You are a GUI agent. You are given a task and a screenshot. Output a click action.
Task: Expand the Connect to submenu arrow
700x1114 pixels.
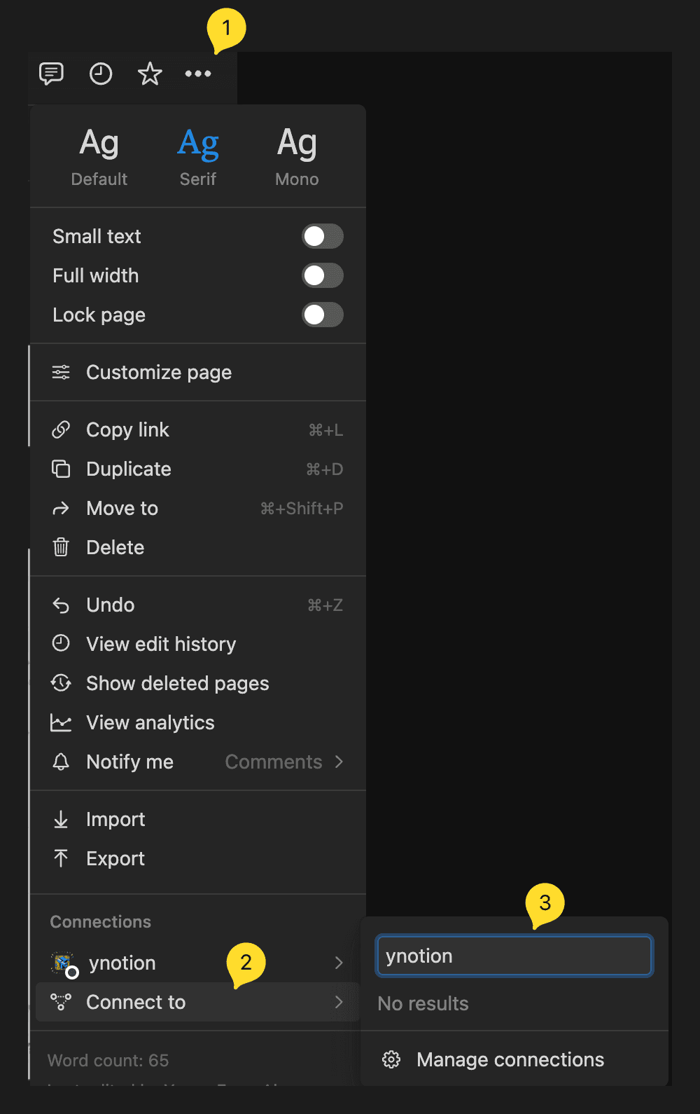[x=339, y=1003]
